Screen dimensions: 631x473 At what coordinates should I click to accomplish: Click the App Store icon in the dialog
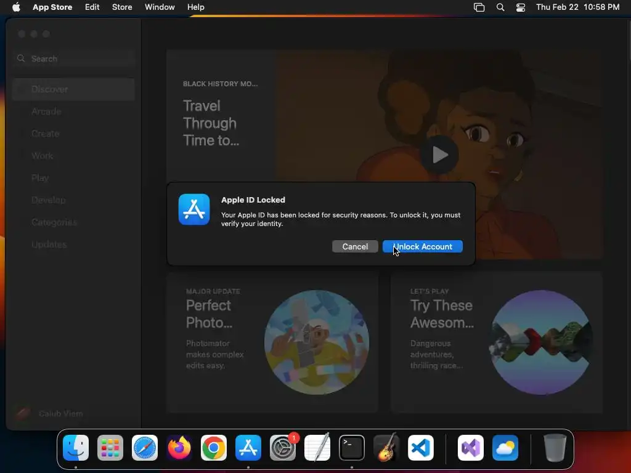click(194, 209)
